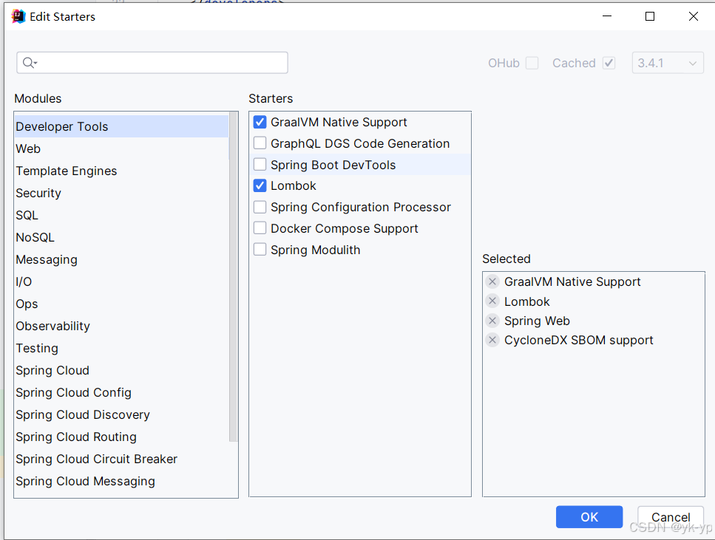Toggle the OHub checkbox

click(x=532, y=63)
